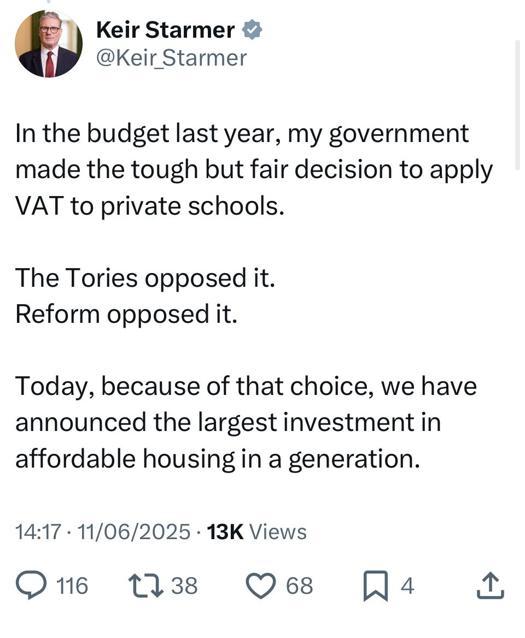Open Keir Starmer's profile picture

pyautogui.click(x=49, y=44)
